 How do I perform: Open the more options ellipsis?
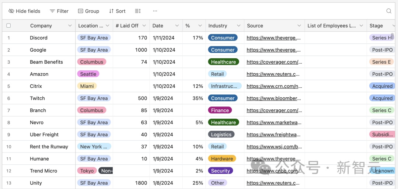click(155, 11)
